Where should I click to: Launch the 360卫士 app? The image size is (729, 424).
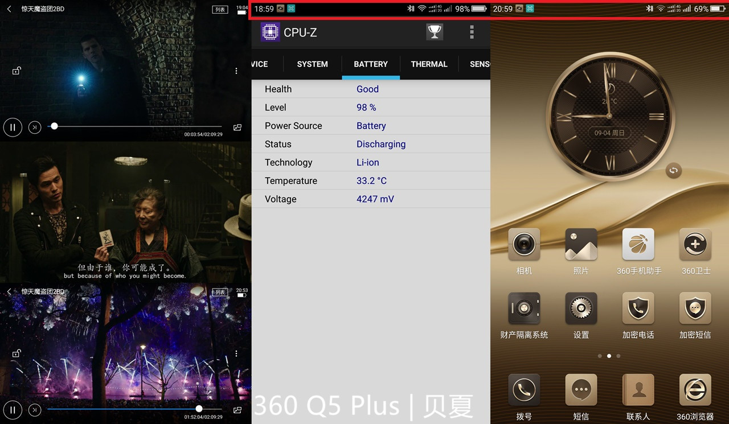[x=695, y=245]
